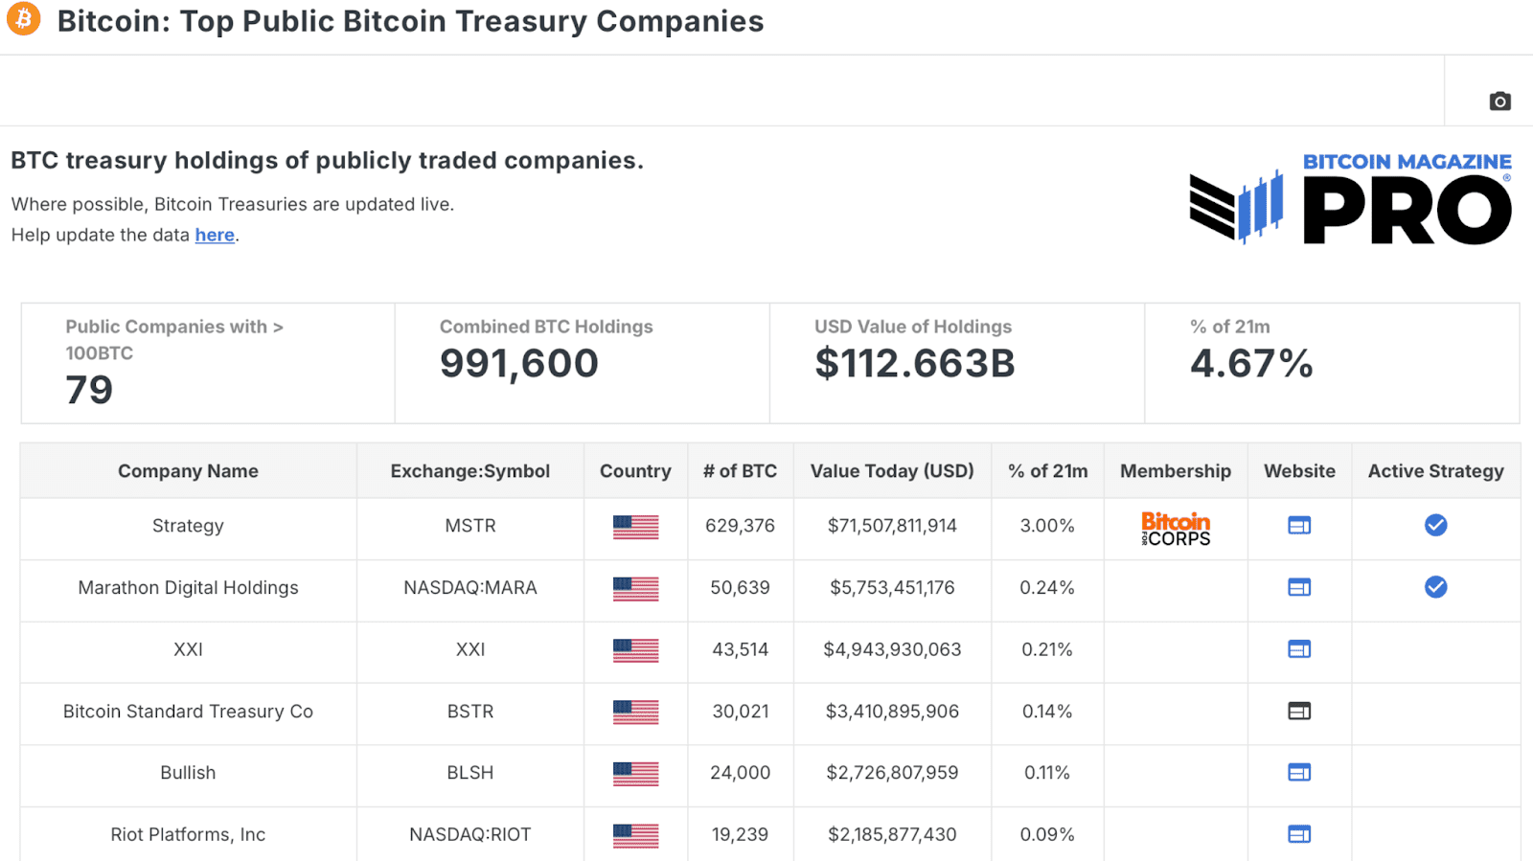Open Bitcoin Standard Treasury Co website icon
This screenshot has height=861, width=1533.
coord(1299,711)
